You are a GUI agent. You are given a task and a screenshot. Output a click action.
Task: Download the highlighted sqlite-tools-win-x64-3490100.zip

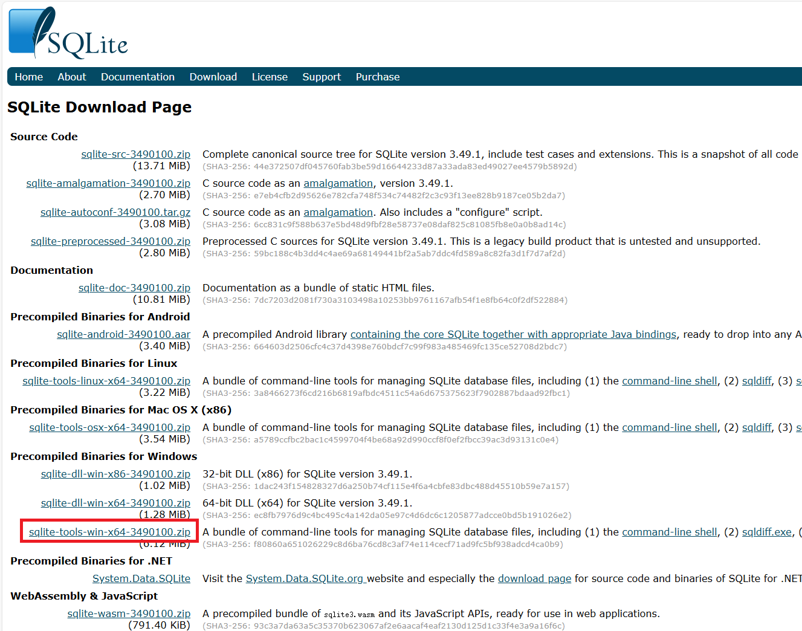pos(109,532)
